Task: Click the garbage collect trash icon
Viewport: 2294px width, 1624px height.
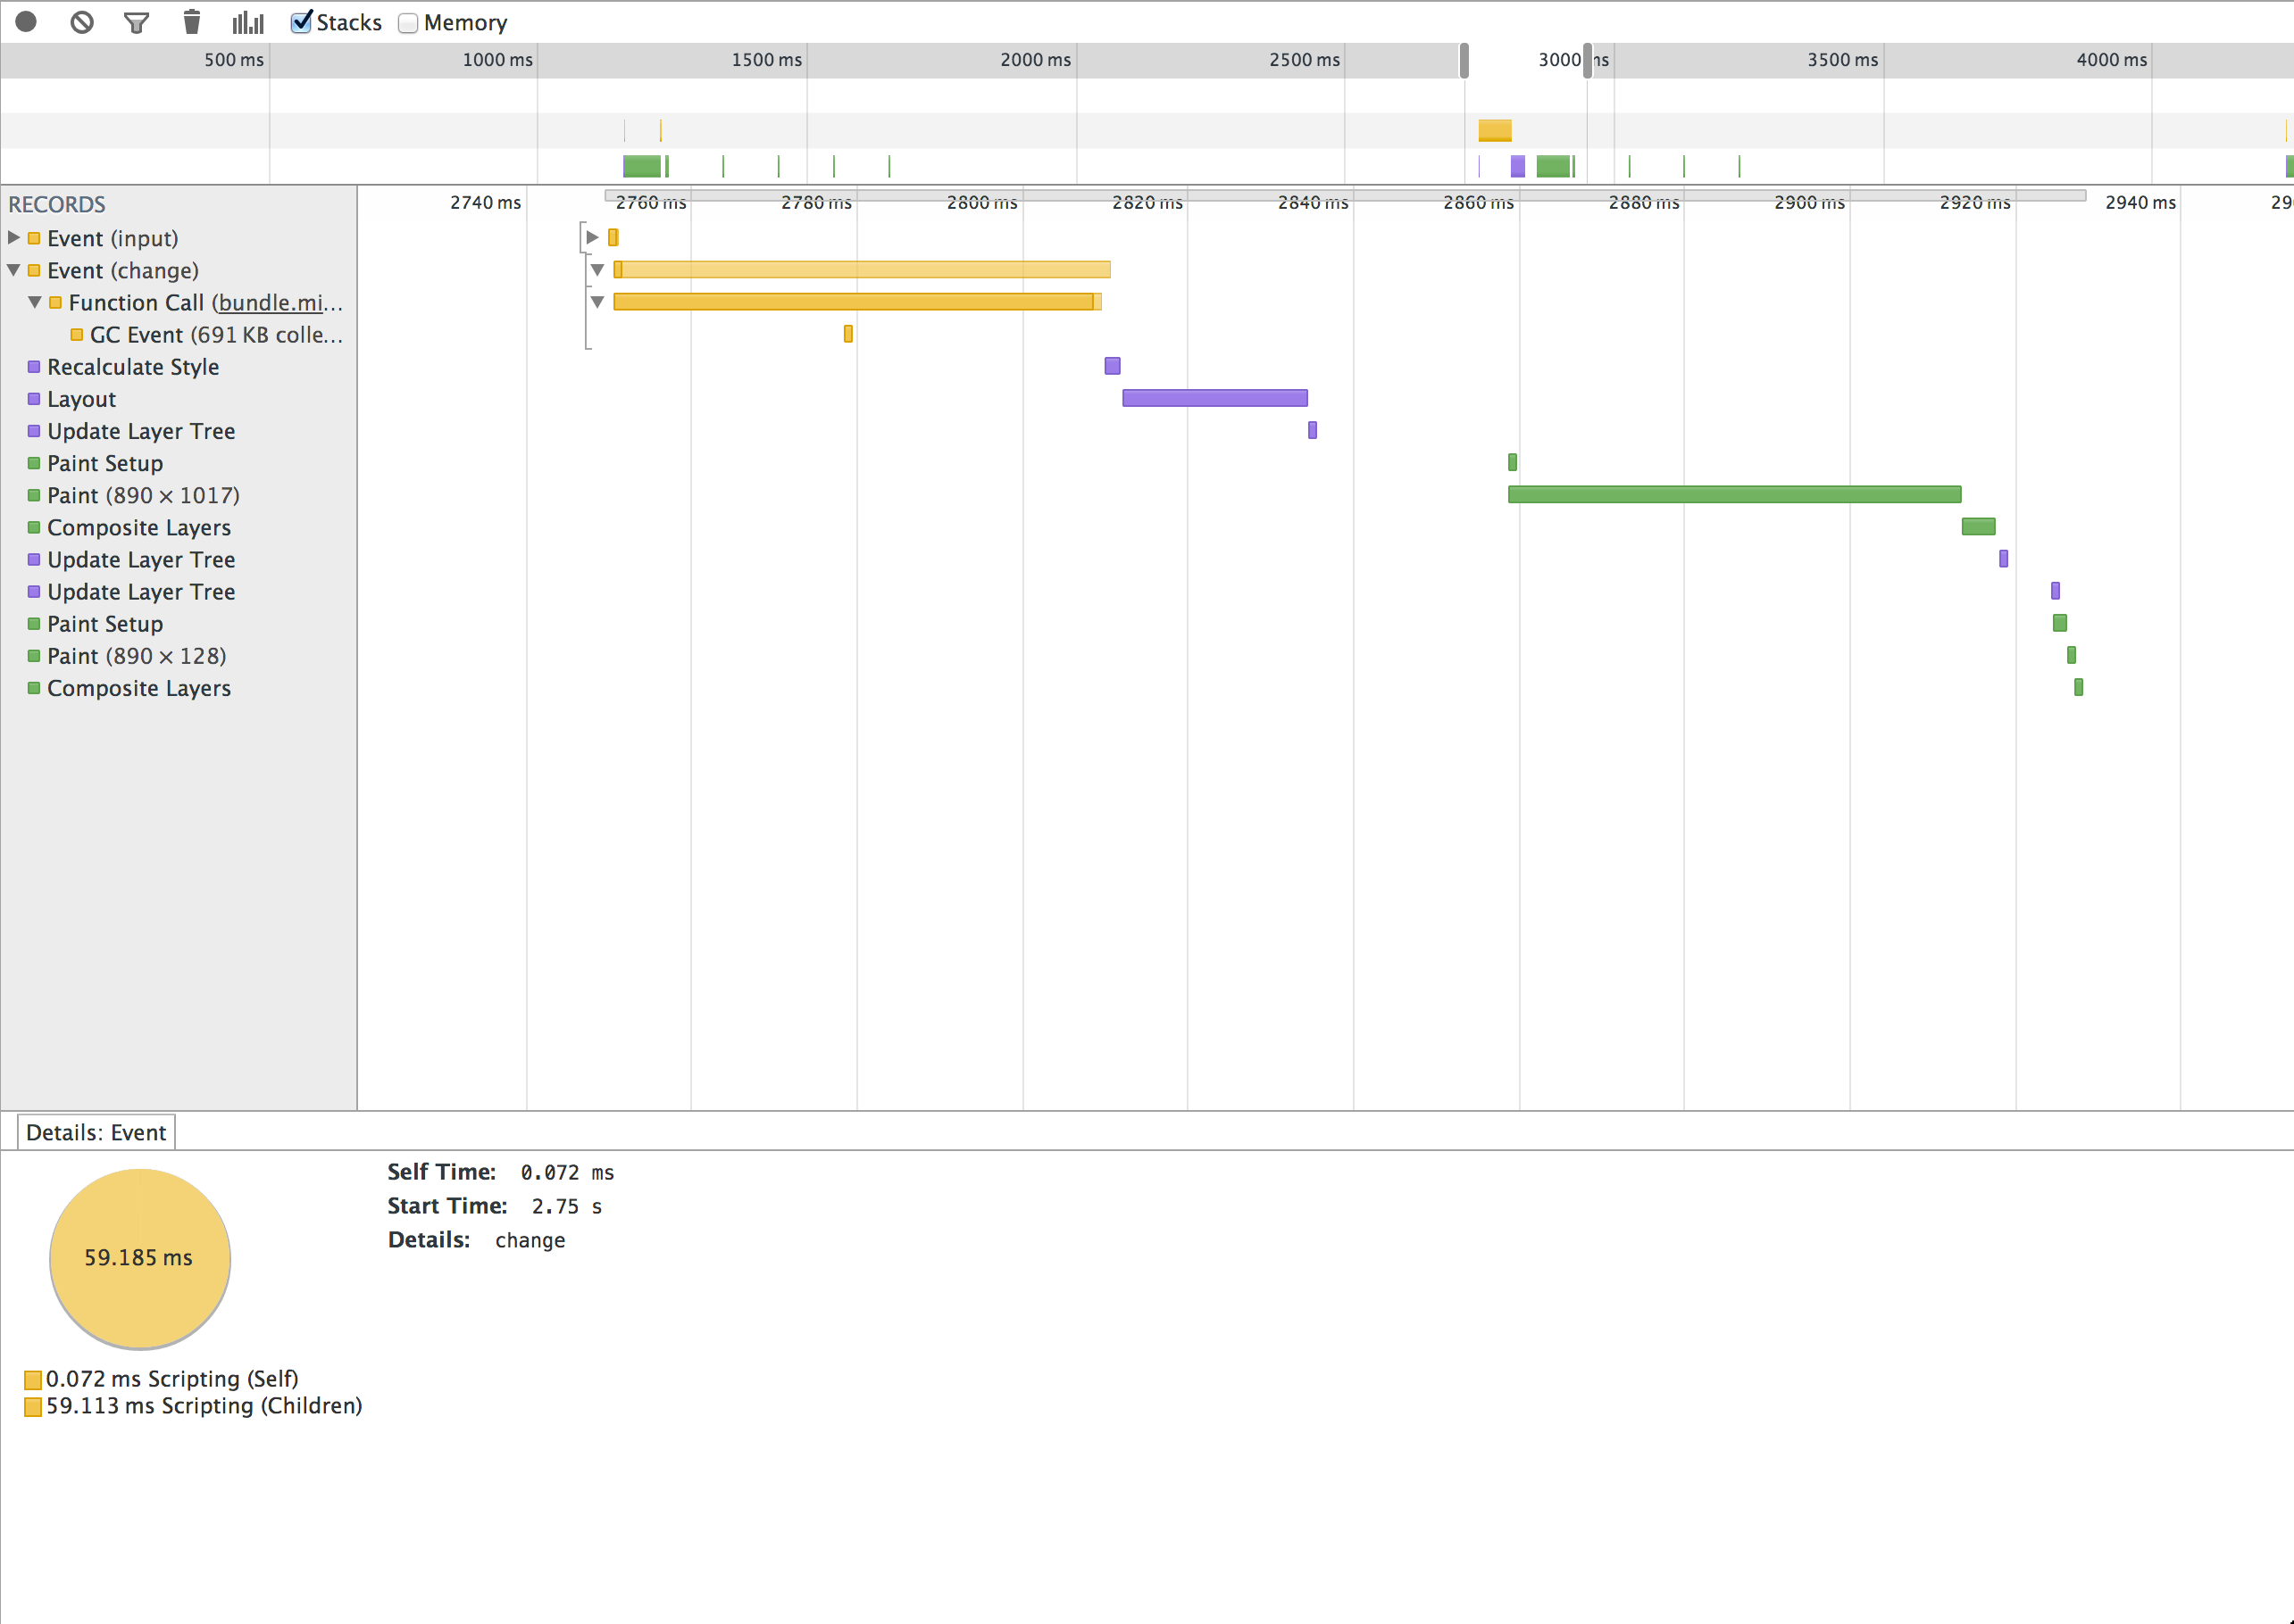Action: pos(192,22)
